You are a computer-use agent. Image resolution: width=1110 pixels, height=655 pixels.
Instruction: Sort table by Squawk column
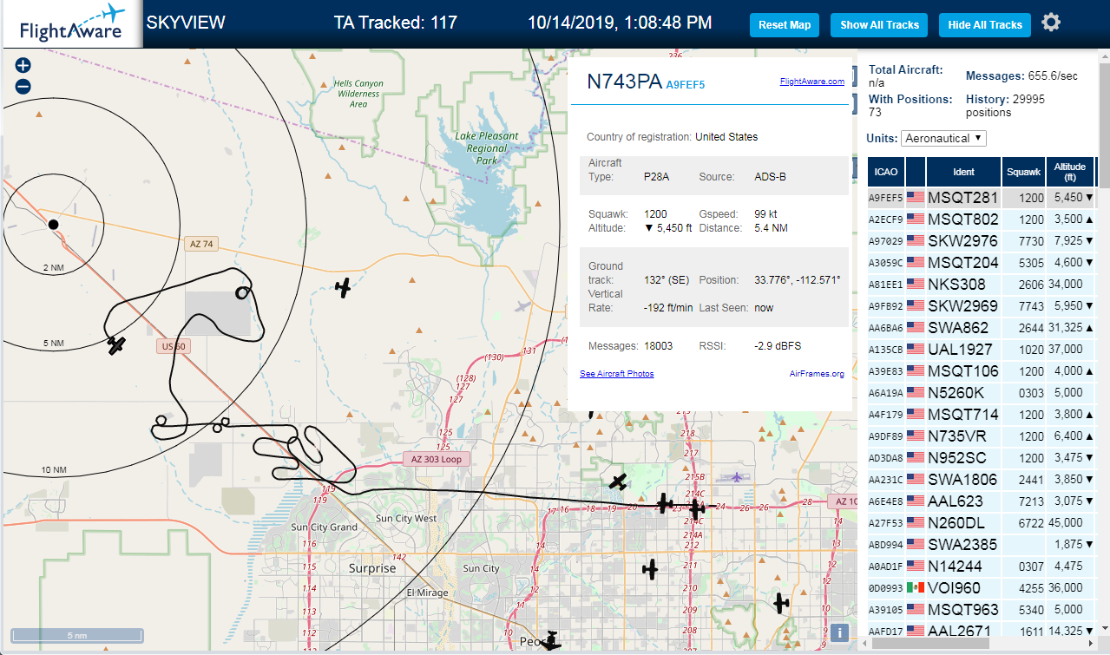1023,172
